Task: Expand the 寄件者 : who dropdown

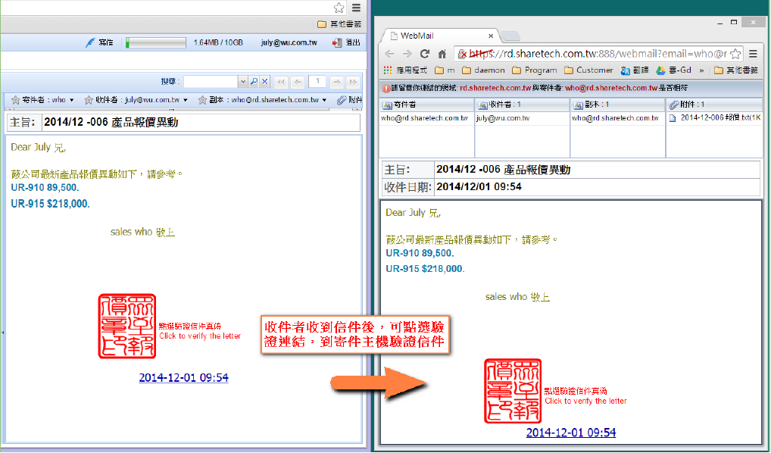Action: (71, 100)
